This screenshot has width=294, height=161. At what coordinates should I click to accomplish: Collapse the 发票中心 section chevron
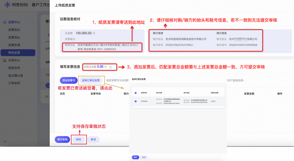coord(32,22)
